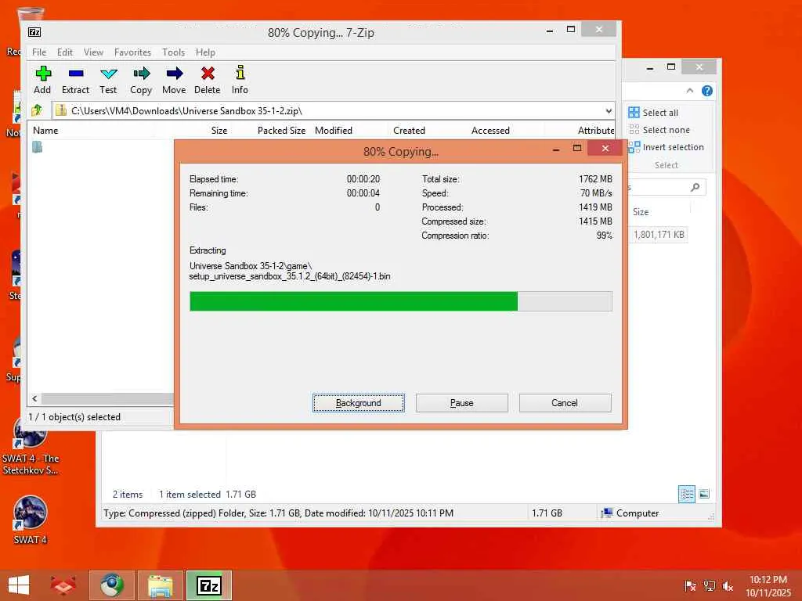The height and width of the screenshot is (601, 802).
Task: Go up one folder level icon
Action: coord(37,110)
